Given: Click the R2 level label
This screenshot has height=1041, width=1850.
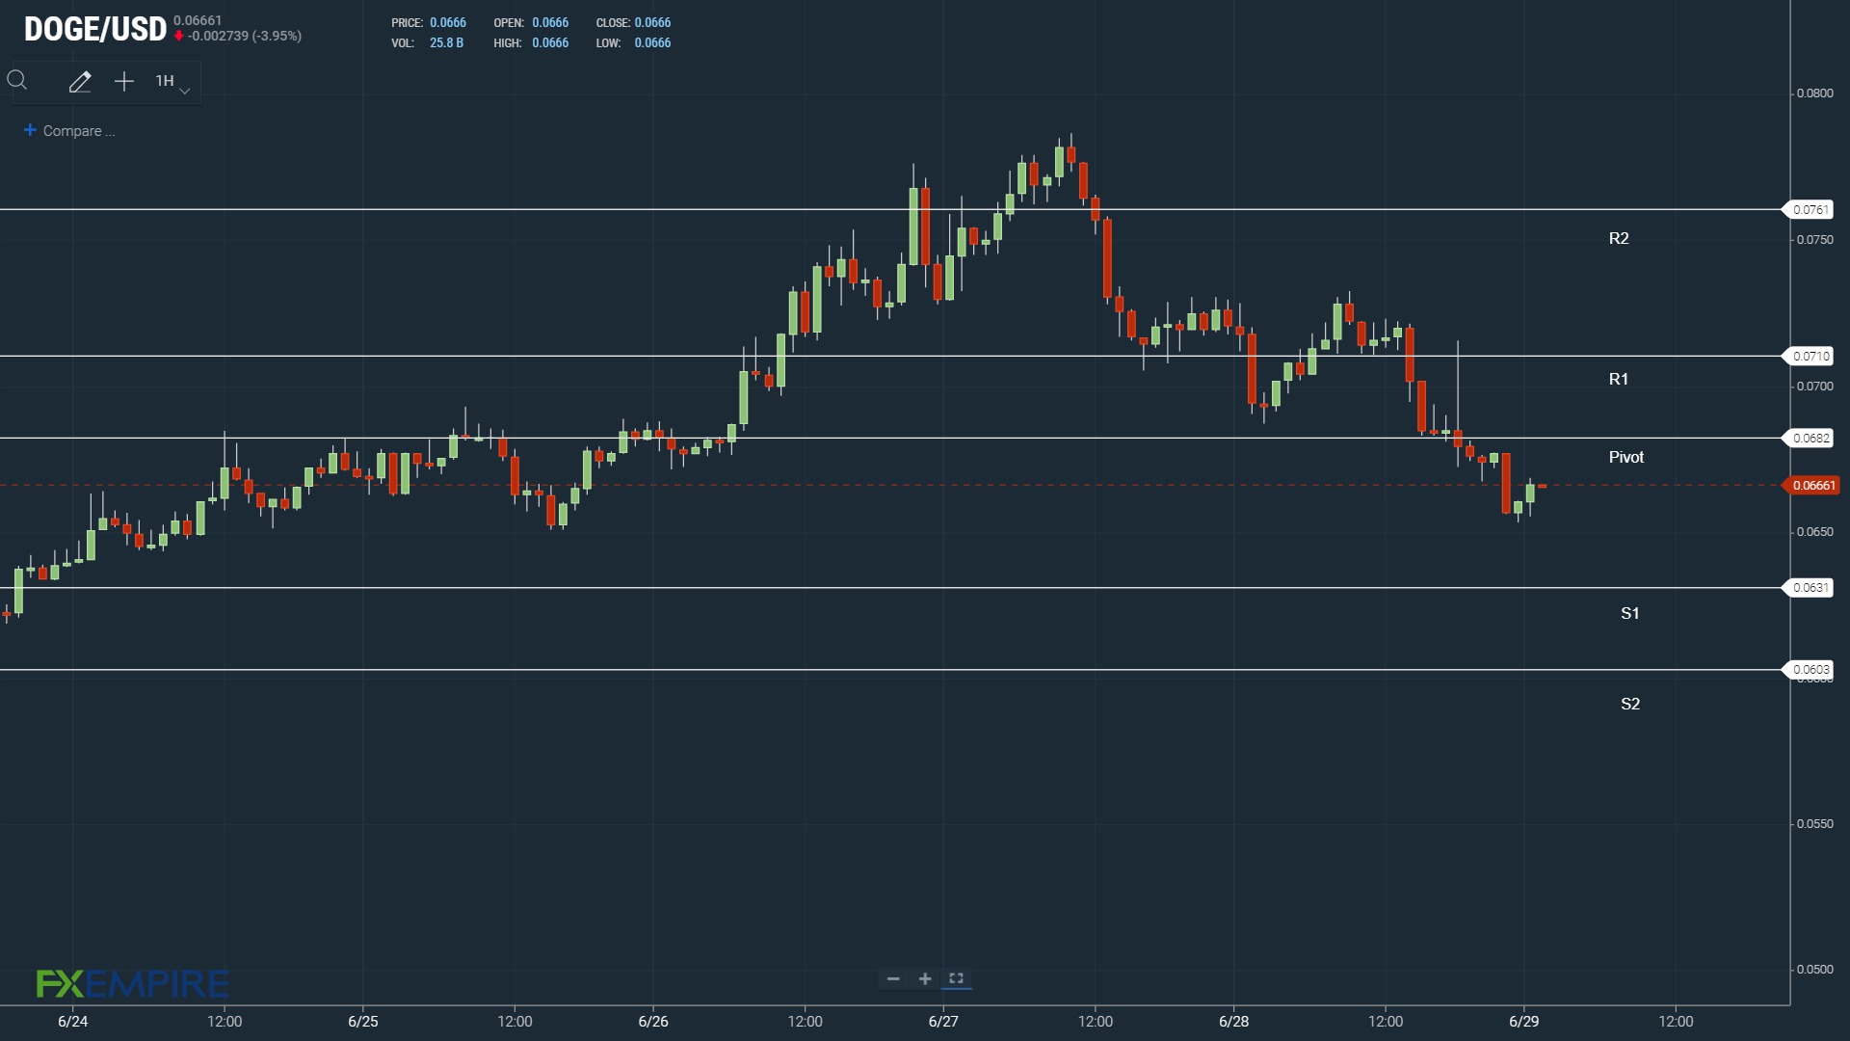Looking at the screenshot, I should (1619, 238).
